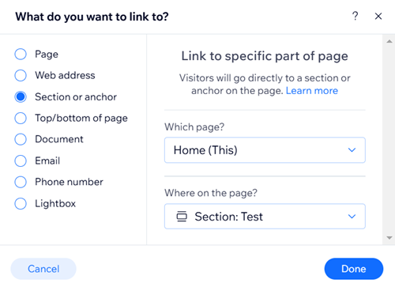Open the Learn more link

pyautogui.click(x=312, y=91)
